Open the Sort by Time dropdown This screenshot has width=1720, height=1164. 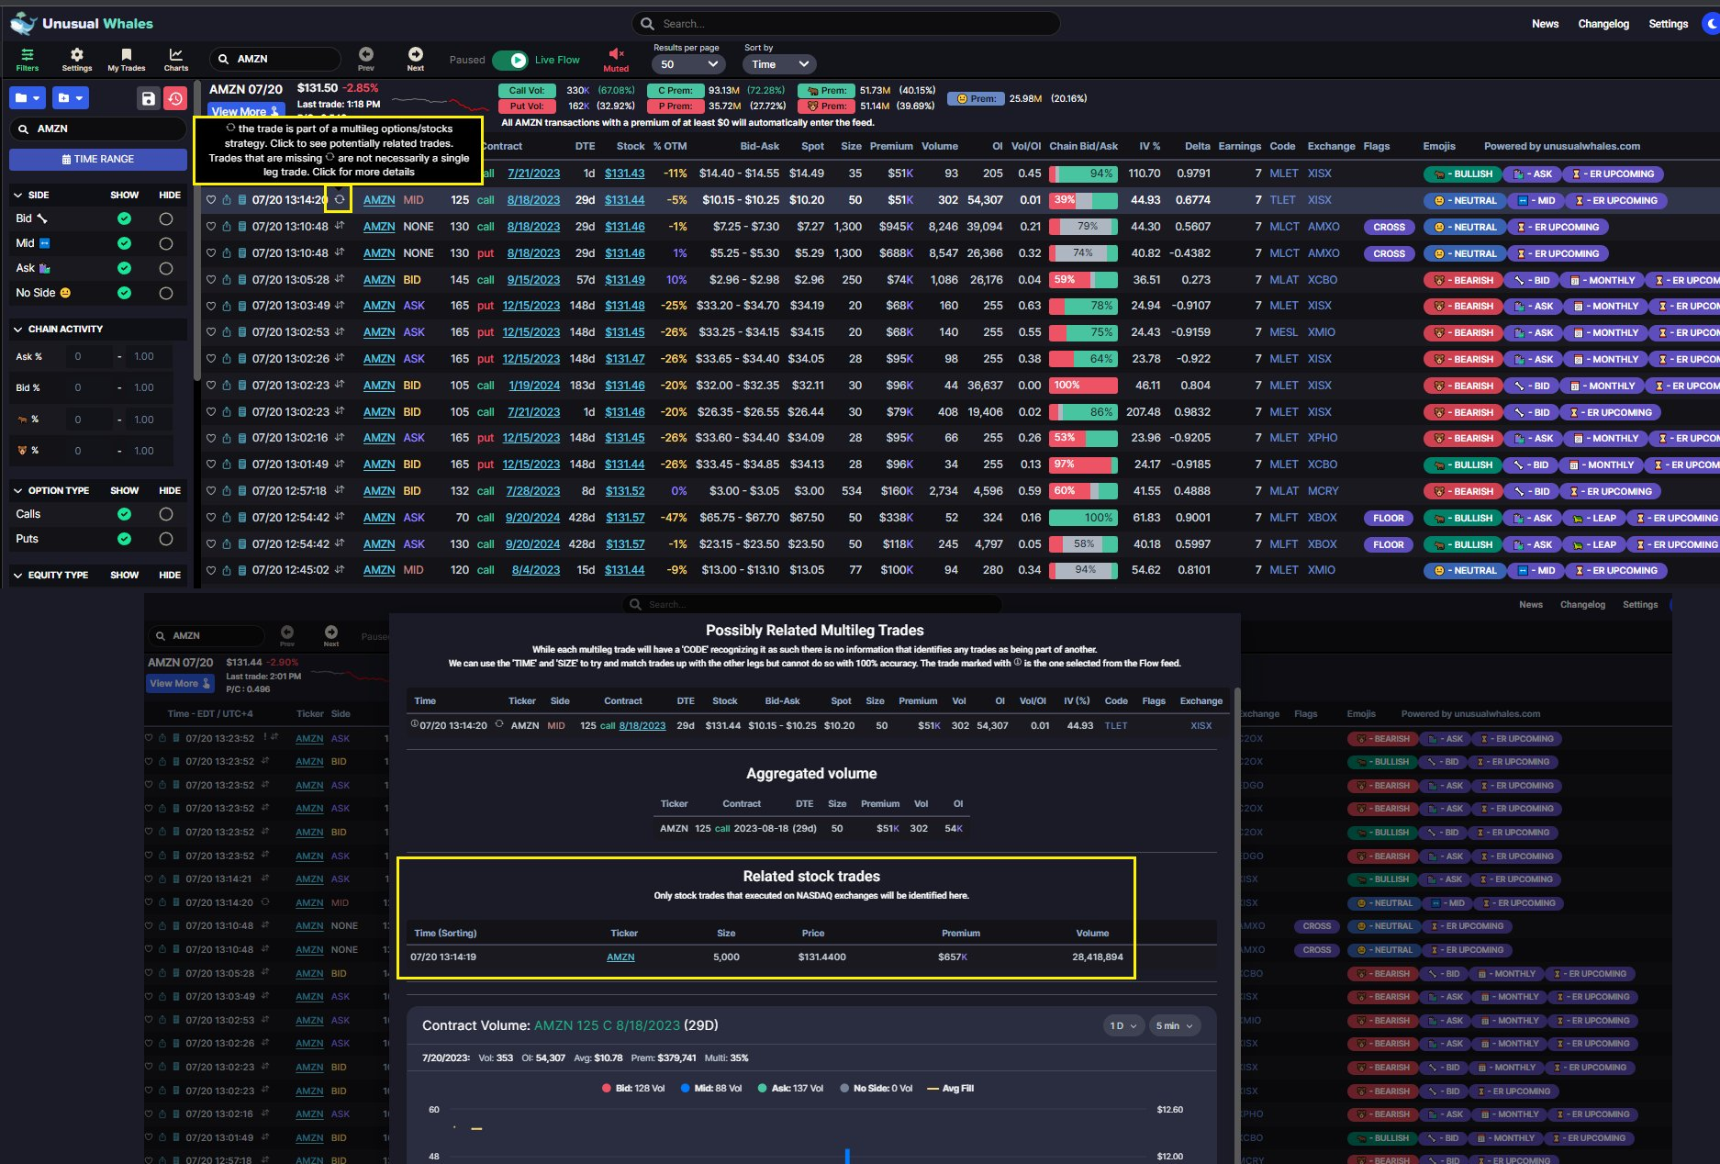click(x=779, y=64)
